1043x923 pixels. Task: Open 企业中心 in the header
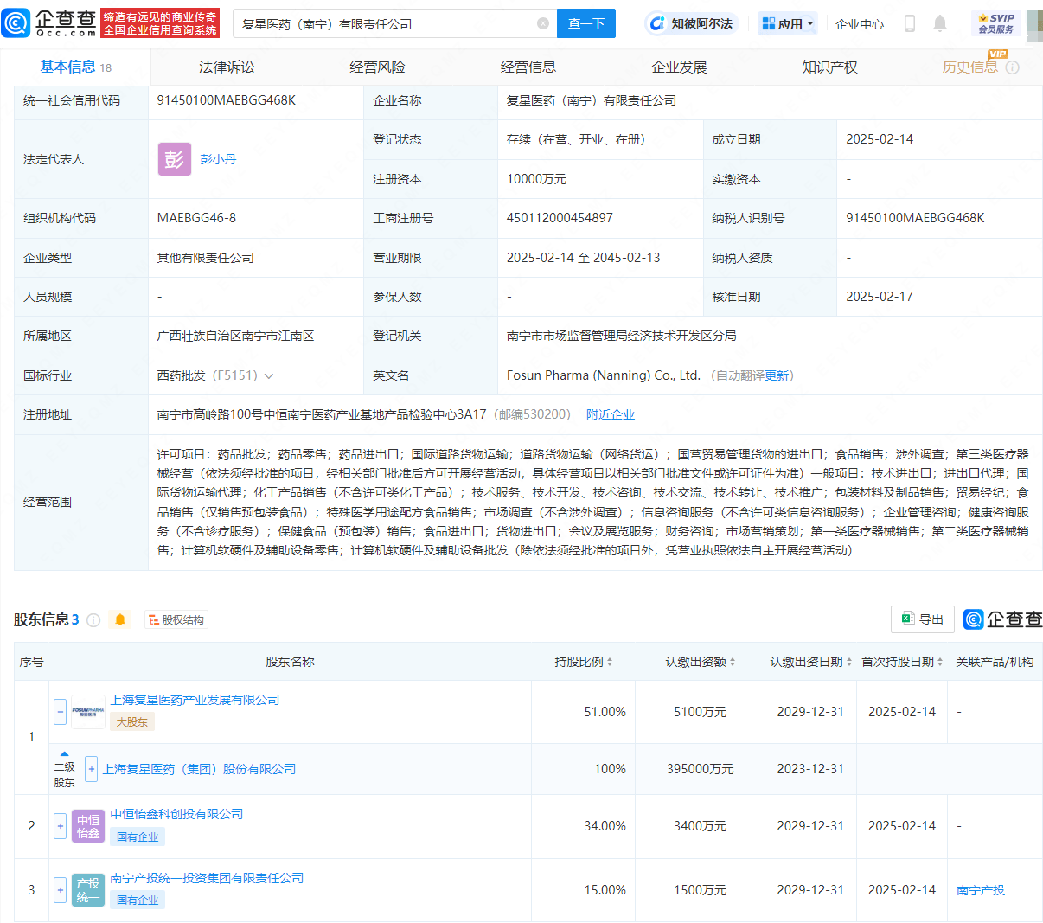(860, 23)
